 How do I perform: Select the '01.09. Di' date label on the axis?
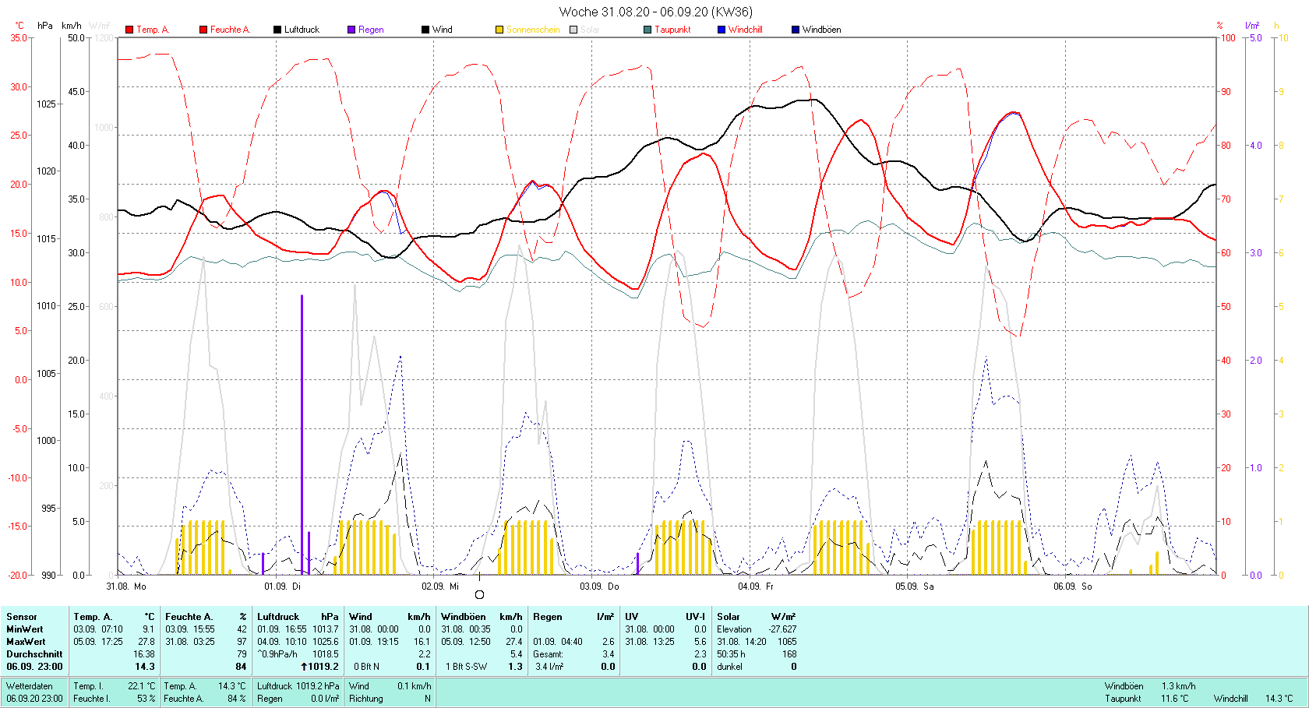coord(282,586)
